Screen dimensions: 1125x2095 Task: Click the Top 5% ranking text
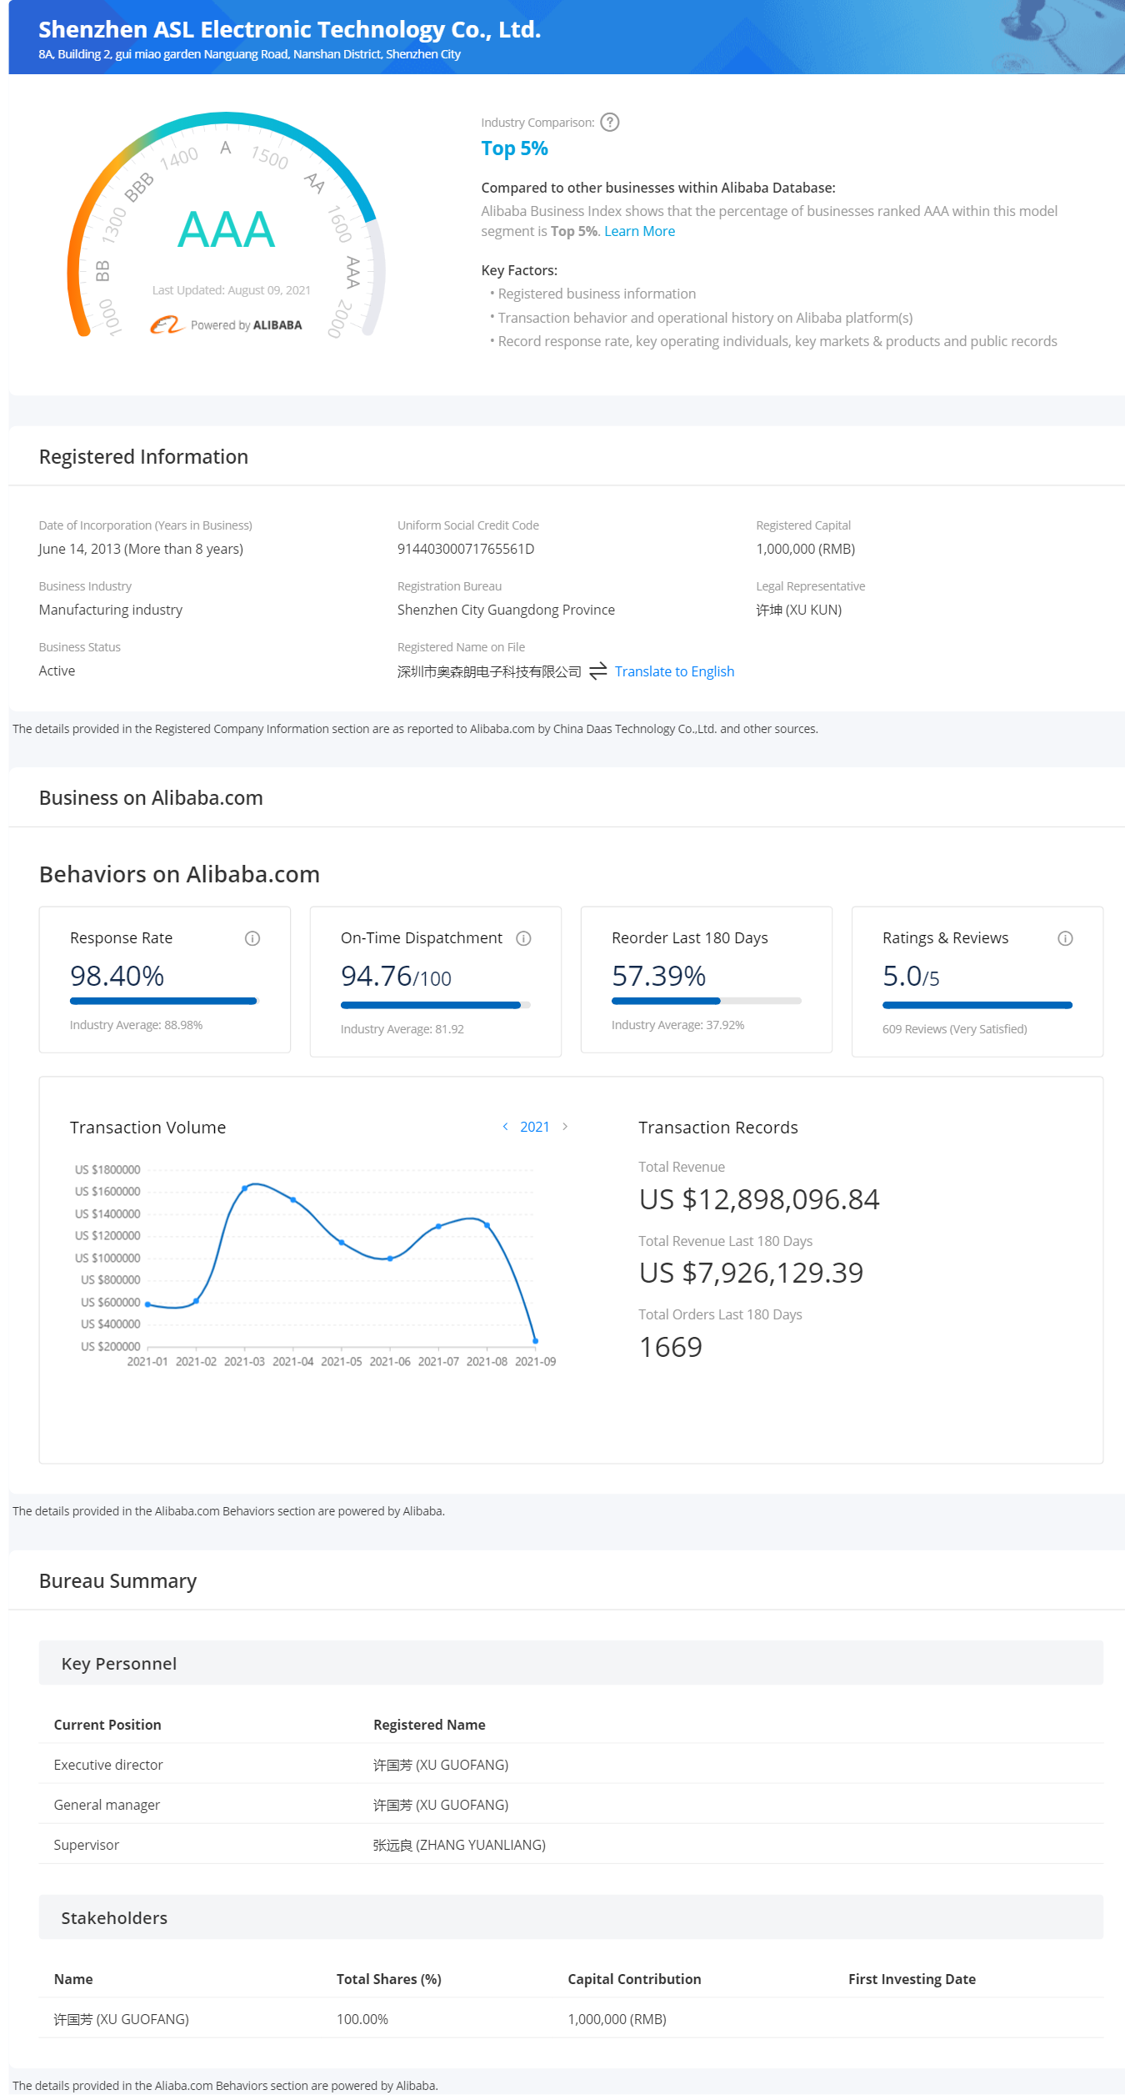coord(514,148)
